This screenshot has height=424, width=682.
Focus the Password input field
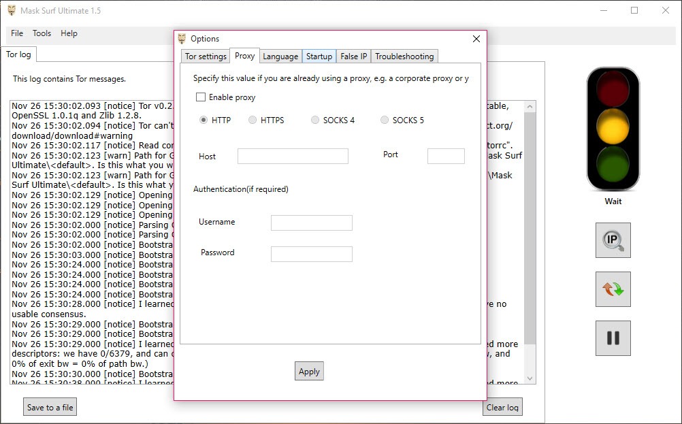[x=312, y=254]
